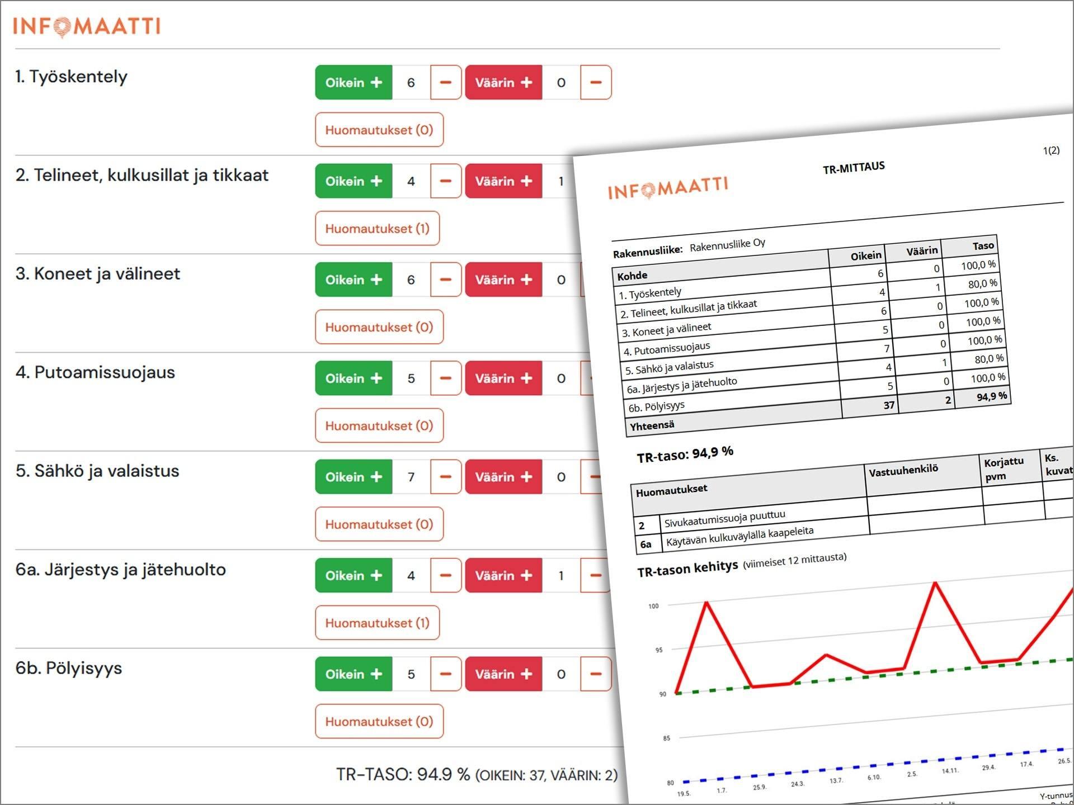This screenshot has width=1074, height=805.
Task: Click the Infomaatti logo on the report page
Action: [x=668, y=188]
